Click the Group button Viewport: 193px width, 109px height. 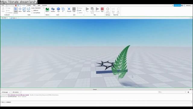coord(80,8)
